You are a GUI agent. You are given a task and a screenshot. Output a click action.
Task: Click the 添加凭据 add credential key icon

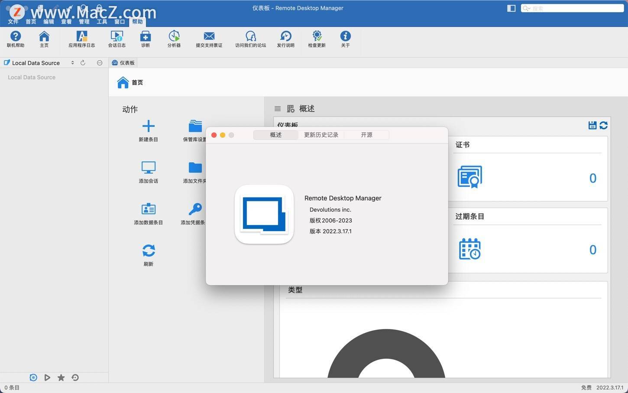point(195,209)
